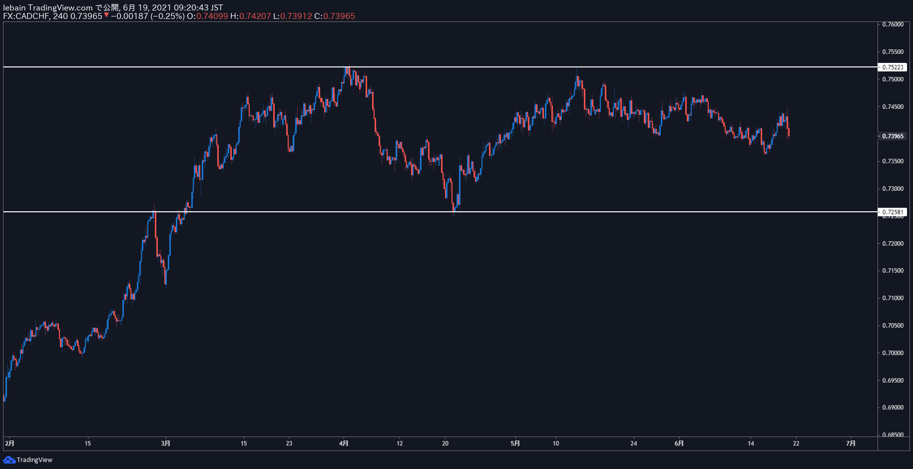Click the 0.76000 price axis label
Image resolution: width=913 pixels, height=469 pixels.
coord(893,24)
